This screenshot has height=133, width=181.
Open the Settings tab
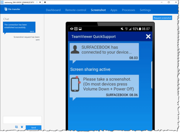(x=145, y=10)
